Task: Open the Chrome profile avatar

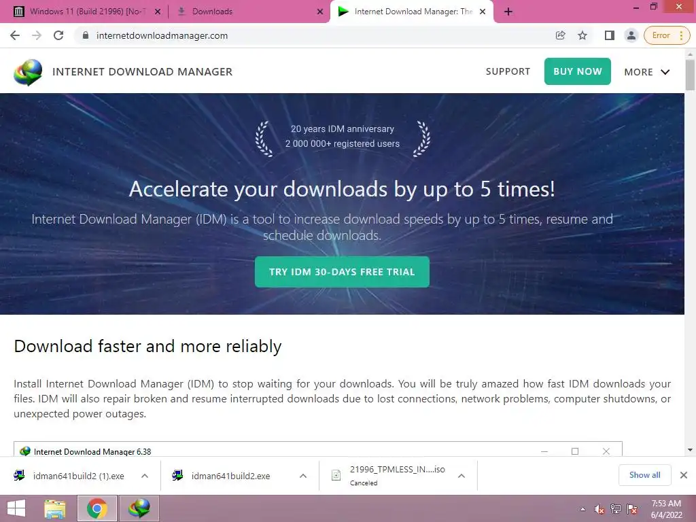Action: [x=631, y=35]
